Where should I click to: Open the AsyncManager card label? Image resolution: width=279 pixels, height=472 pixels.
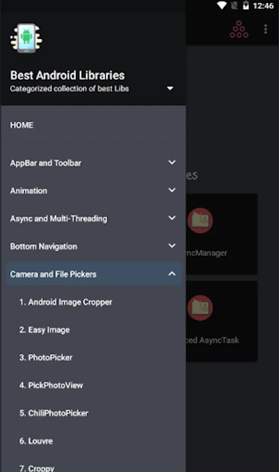[207, 253]
